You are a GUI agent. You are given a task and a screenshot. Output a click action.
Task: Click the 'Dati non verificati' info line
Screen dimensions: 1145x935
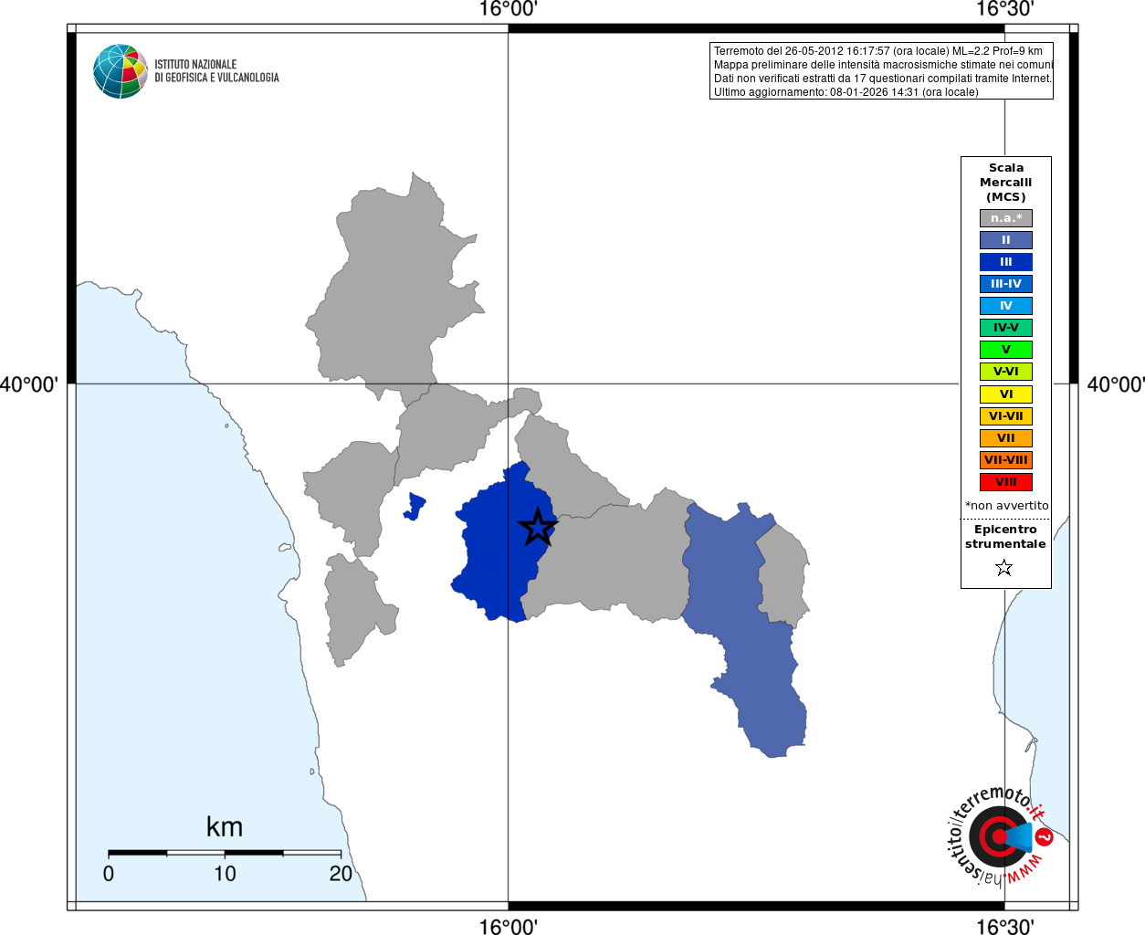(x=882, y=79)
